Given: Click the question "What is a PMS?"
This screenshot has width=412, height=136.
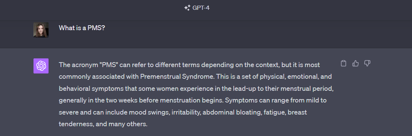Looking at the screenshot, I should 82,28.
